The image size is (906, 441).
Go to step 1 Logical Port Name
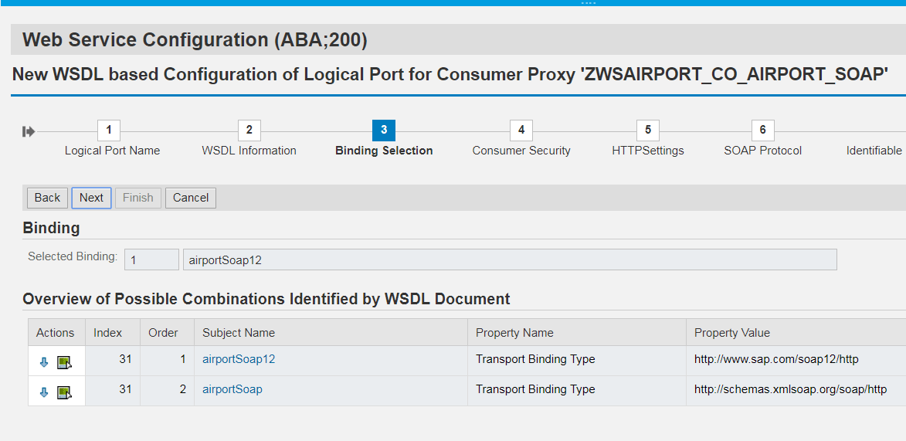point(109,131)
